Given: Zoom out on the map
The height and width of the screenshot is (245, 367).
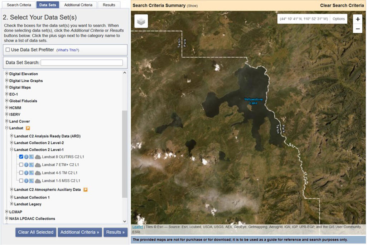Looking at the screenshot, I should (357, 29).
